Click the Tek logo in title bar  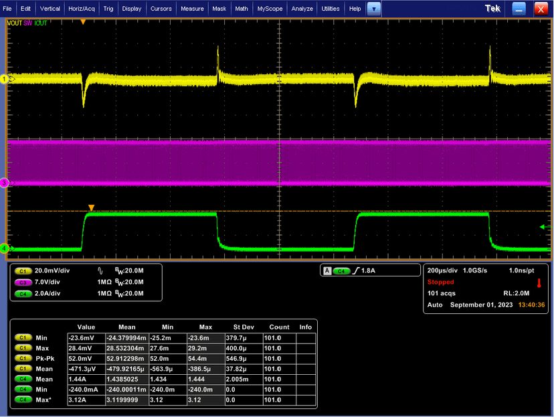tap(494, 9)
